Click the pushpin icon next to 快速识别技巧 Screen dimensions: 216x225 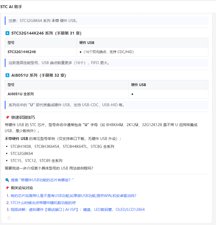tap(7, 117)
